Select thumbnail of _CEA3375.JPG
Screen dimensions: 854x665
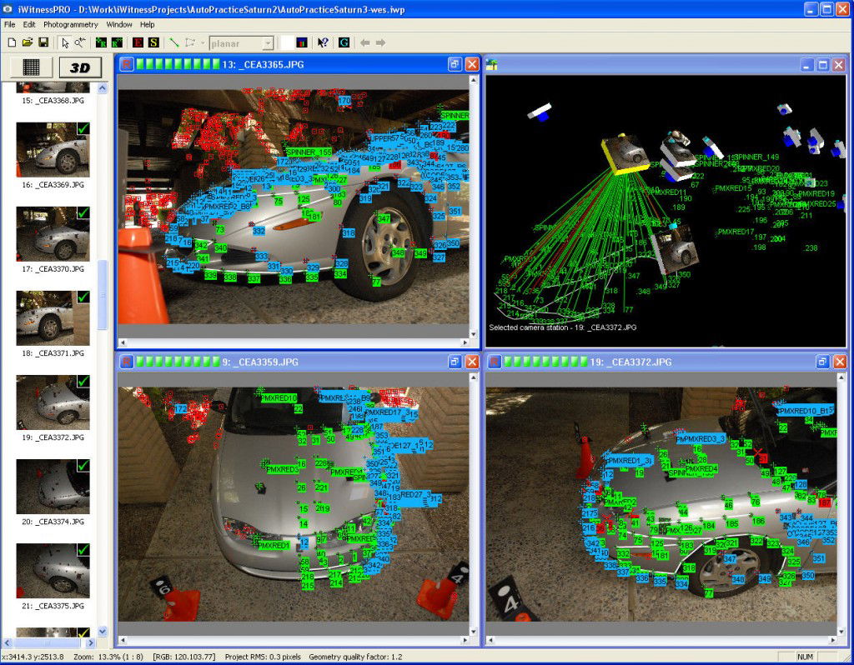point(53,570)
